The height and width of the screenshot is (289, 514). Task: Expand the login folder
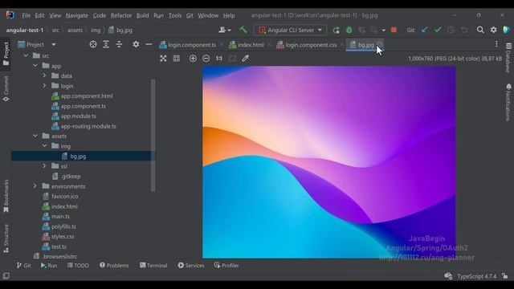click(x=44, y=86)
